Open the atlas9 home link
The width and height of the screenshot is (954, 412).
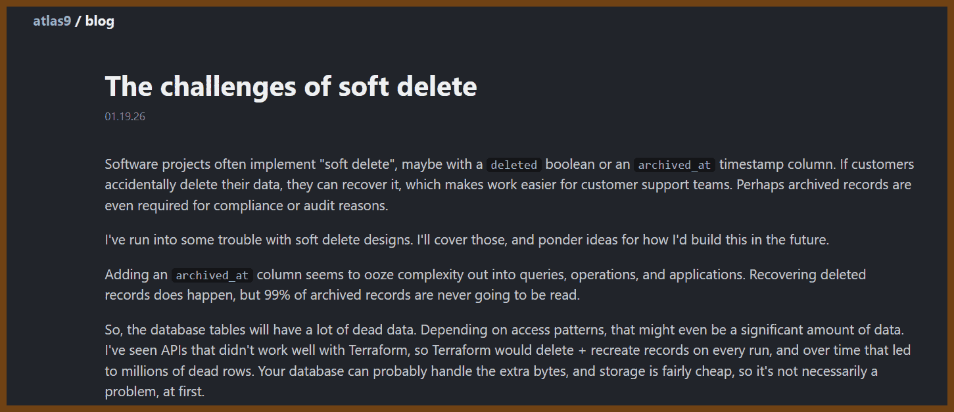[52, 21]
